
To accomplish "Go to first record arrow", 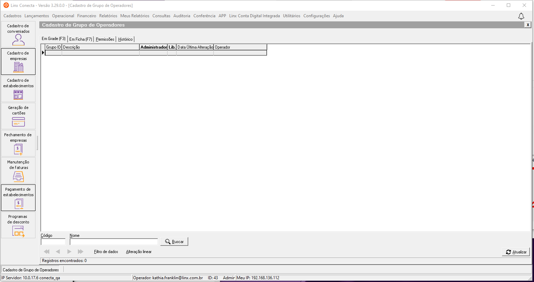I will tap(47, 252).
